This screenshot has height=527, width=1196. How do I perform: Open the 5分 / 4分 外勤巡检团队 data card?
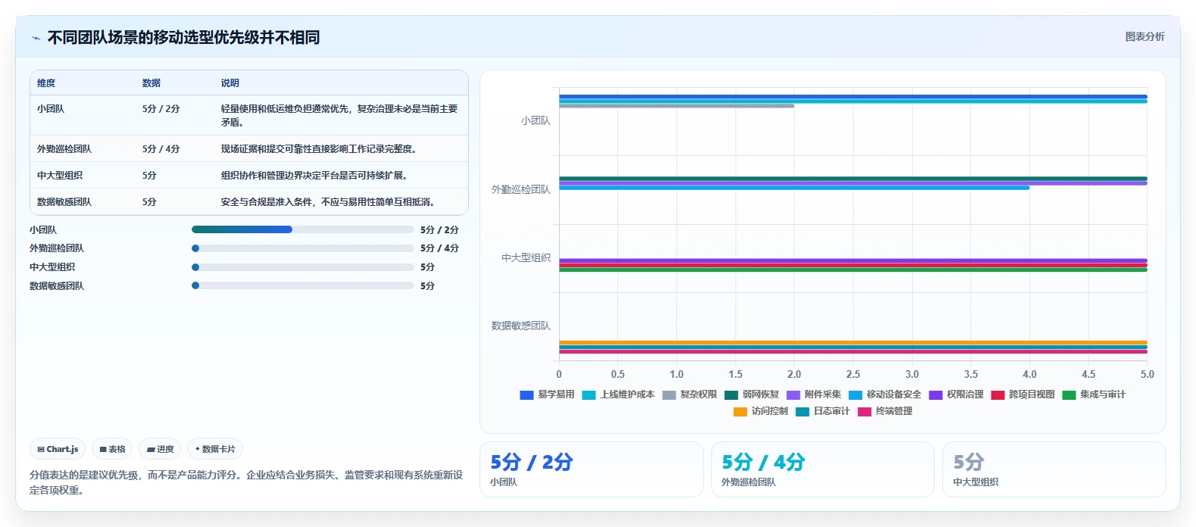823,469
